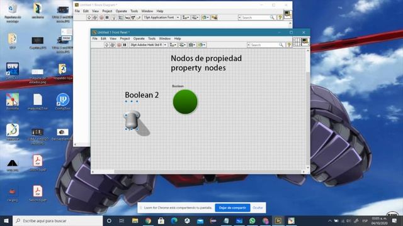
Task: Click Abort Execution in Front Panel toolbar
Action: pyautogui.click(x=119, y=45)
